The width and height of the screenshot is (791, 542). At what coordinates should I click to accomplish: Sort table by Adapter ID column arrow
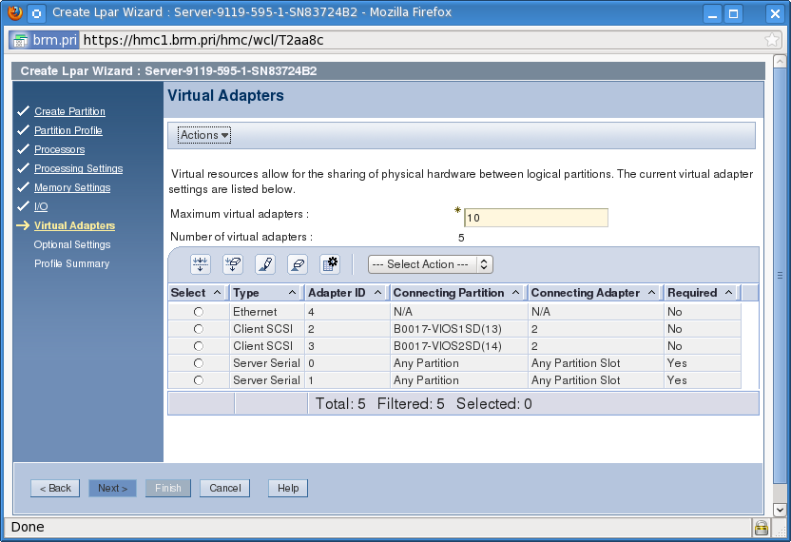click(377, 293)
